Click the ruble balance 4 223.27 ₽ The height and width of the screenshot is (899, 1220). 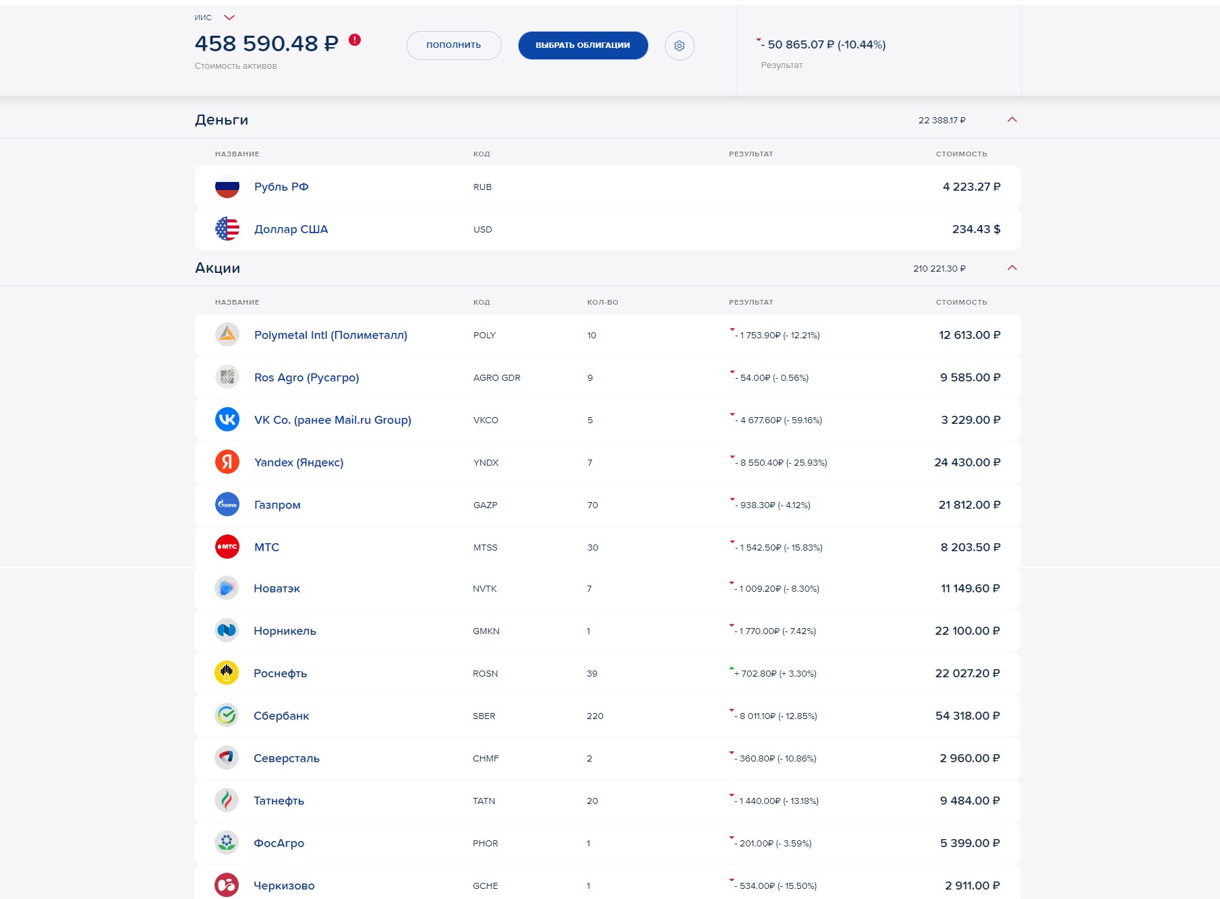tap(971, 187)
